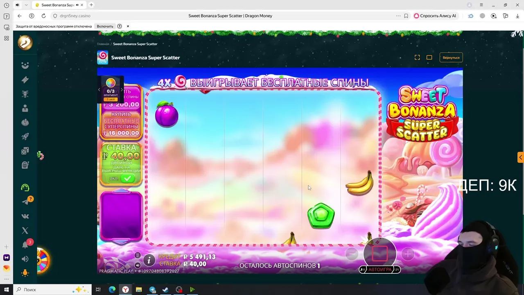Buy free spins for 3 200,00

coord(122,98)
